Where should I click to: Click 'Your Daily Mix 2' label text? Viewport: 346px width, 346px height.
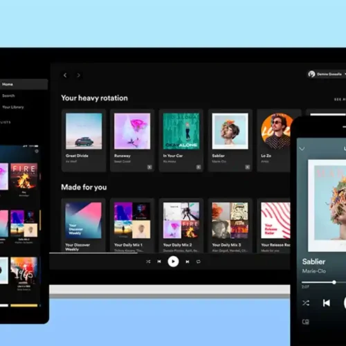point(177,245)
